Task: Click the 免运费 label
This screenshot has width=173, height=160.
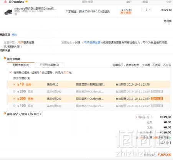Action: 168,21
